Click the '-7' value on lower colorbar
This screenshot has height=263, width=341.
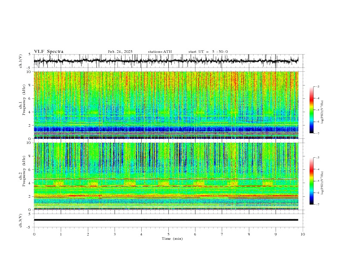pos(318,204)
